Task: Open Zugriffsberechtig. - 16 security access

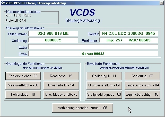Action: 142,95
